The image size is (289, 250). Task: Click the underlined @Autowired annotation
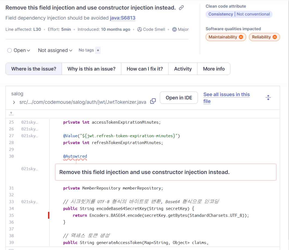coord(75,156)
